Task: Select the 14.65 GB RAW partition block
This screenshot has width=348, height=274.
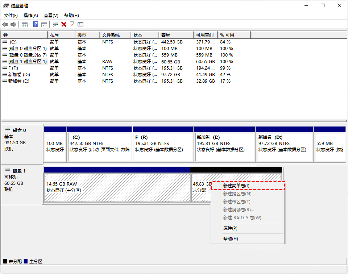Action: pos(117,187)
